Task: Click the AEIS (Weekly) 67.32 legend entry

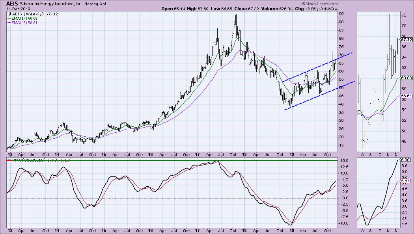Action: (x=35, y=14)
